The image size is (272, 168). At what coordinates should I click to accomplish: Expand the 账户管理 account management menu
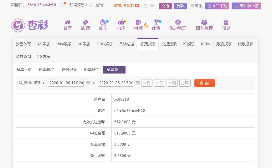(x=178, y=25)
